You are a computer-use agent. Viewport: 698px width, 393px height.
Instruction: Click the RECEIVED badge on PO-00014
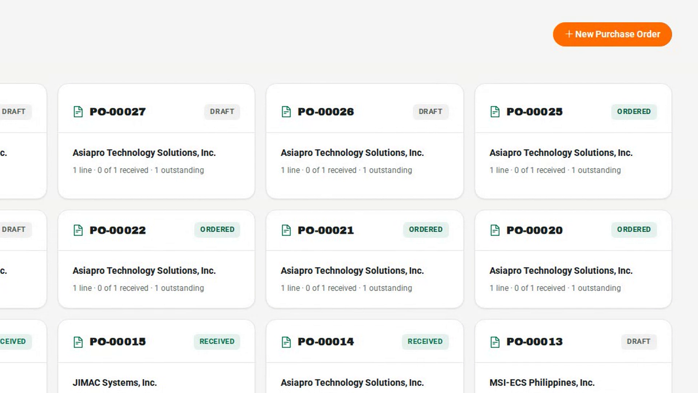tap(425, 342)
